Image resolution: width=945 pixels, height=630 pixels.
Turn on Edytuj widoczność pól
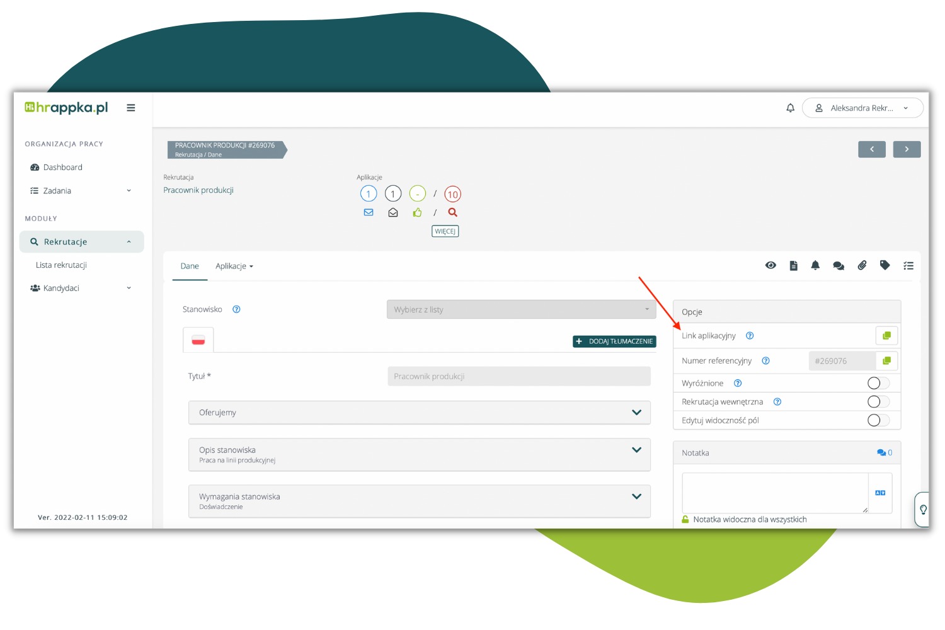coord(878,420)
